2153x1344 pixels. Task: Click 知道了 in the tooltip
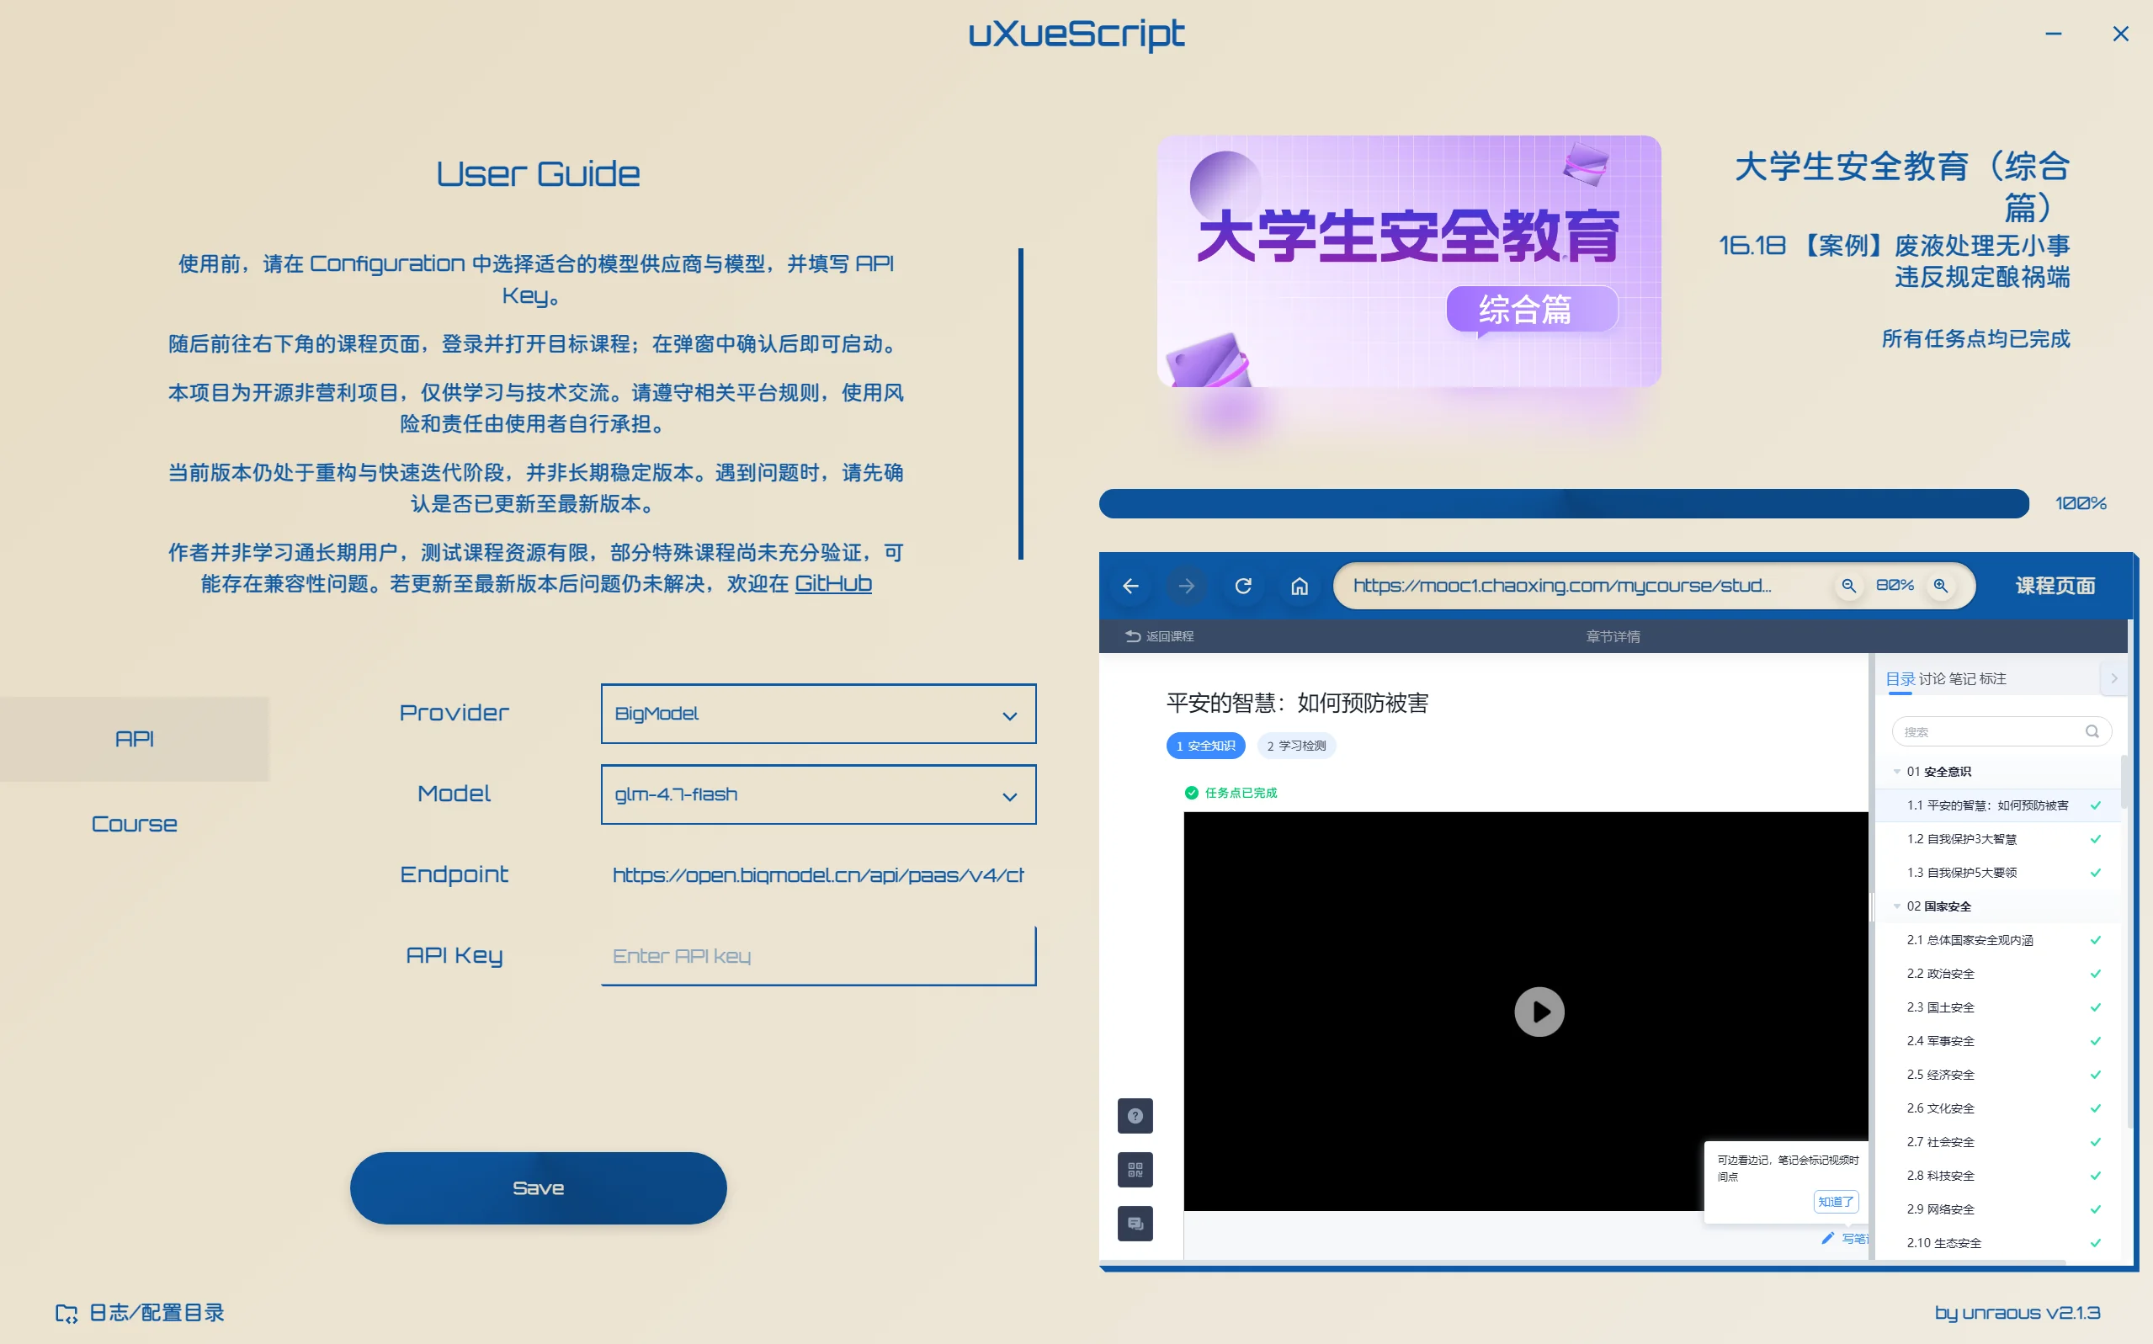point(1835,1202)
